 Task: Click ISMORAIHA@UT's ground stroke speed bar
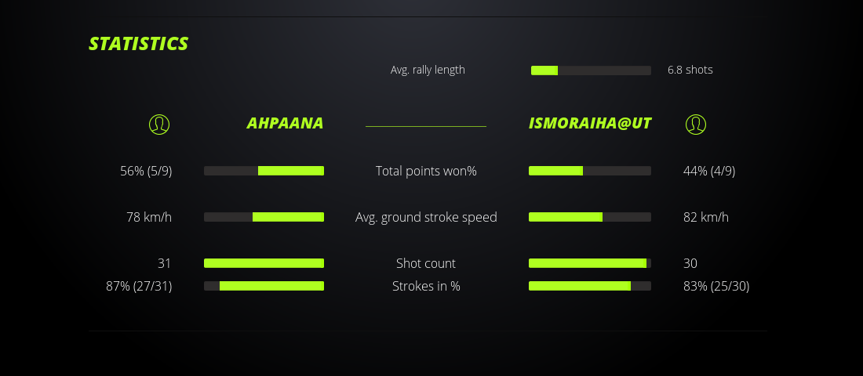tap(590, 217)
